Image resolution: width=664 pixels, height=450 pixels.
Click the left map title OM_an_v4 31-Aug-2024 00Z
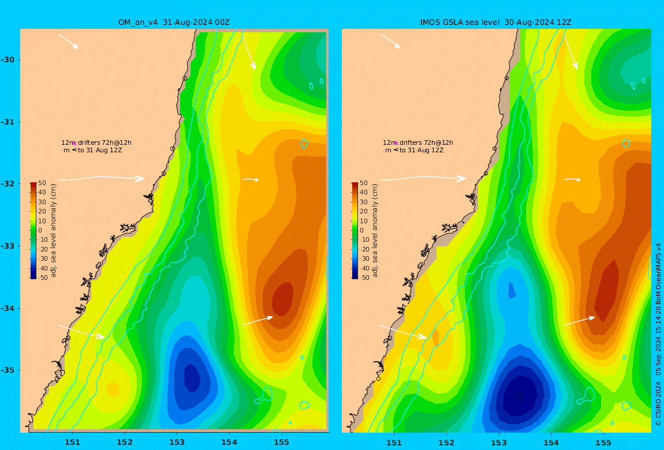pyautogui.click(x=174, y=22)
